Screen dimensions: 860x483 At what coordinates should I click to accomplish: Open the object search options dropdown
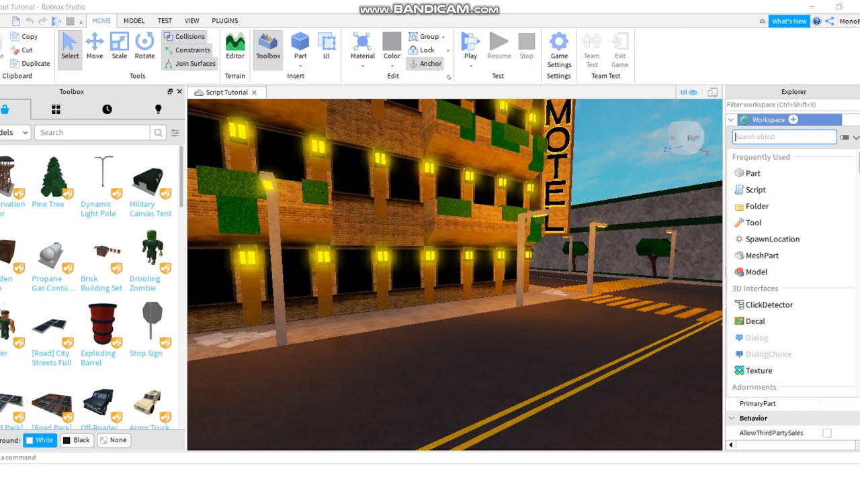(856, 137)
